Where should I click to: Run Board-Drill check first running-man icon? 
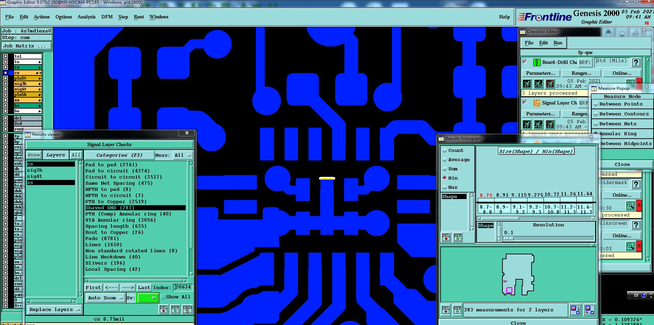coord(527,84)
